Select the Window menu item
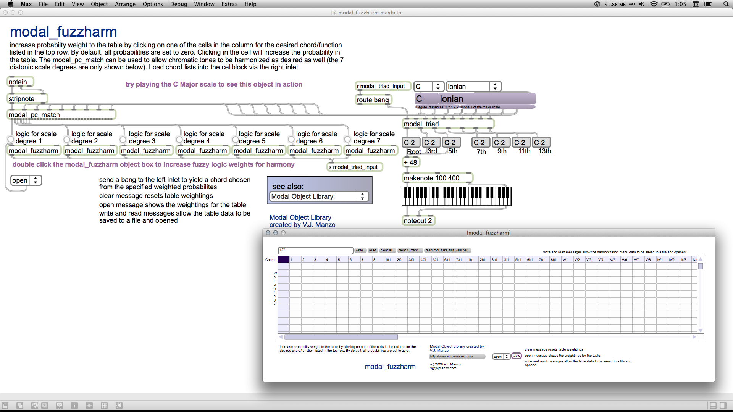 (x=203, y=4)
